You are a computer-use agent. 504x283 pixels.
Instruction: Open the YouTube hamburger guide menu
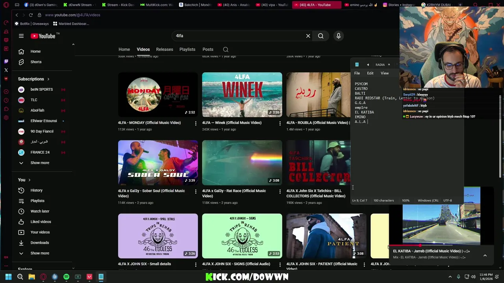[x=21, y=36]
